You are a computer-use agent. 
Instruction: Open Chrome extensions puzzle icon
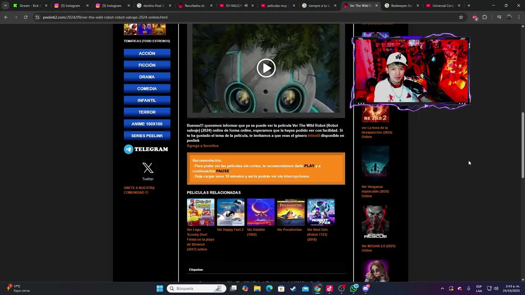[x=484, y=17]
